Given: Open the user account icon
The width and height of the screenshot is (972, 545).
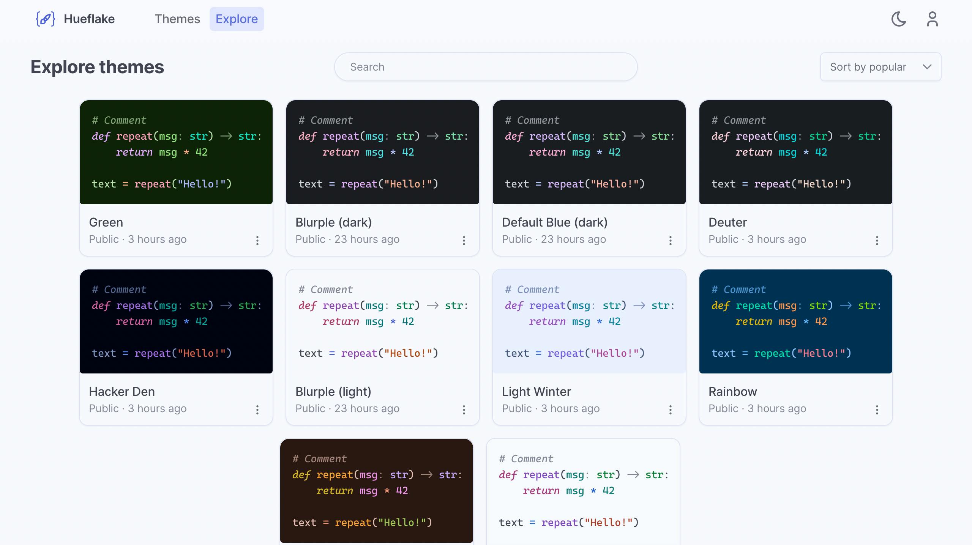Looking at the screenshot, I should (932, 19).
